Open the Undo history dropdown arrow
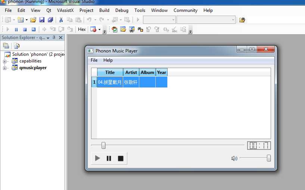 tap(95, 20)
